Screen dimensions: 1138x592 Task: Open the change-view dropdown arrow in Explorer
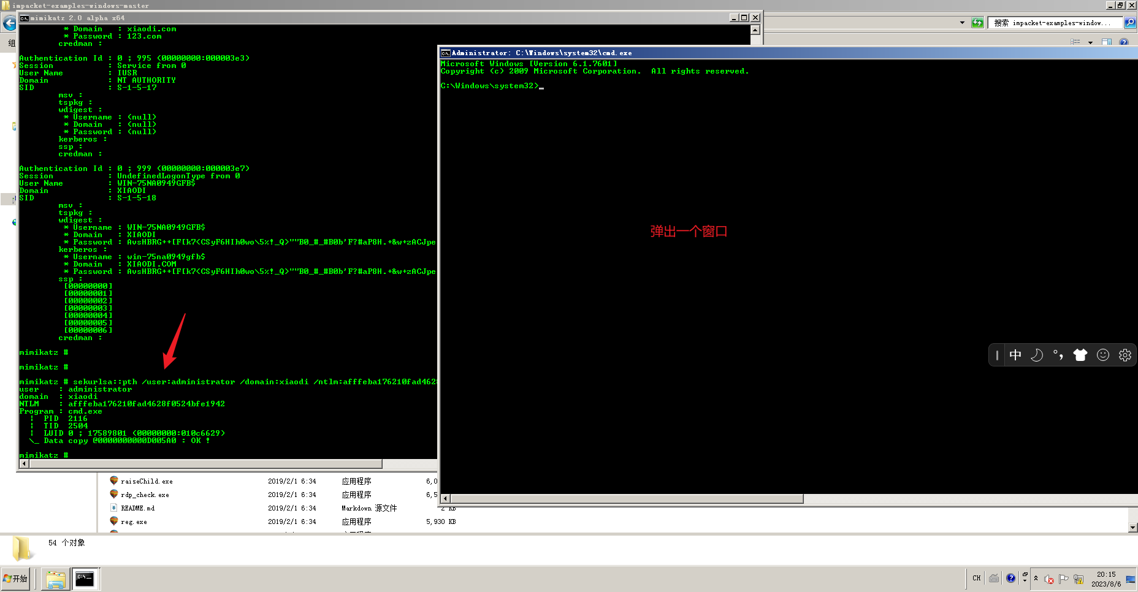(1091, 42)
